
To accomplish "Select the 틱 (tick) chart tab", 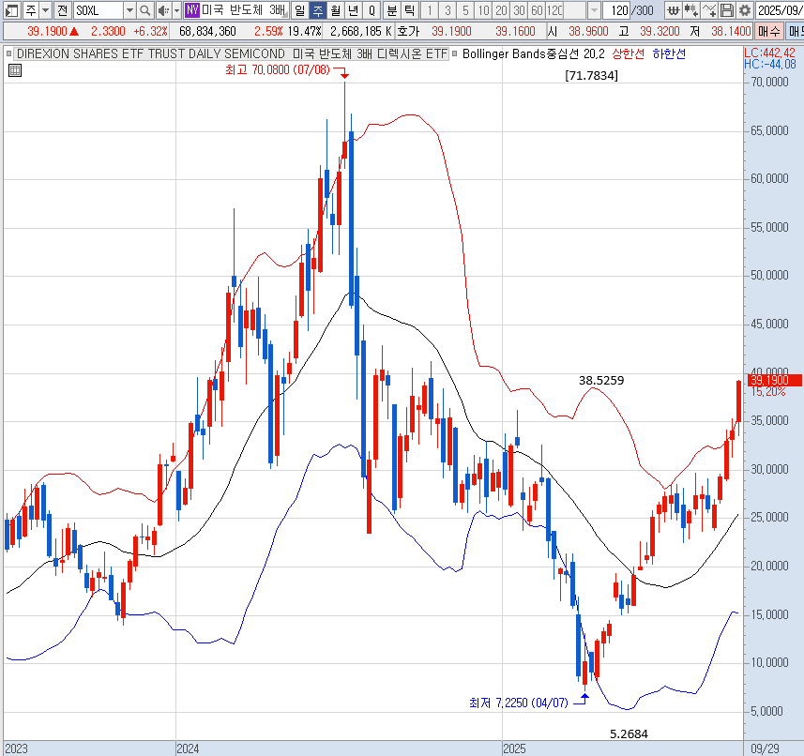I will [409, 10].
